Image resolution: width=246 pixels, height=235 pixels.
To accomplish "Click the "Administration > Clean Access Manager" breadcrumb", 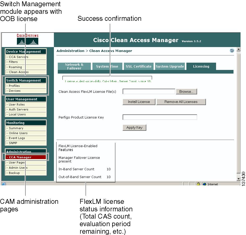I will [94, 51].
